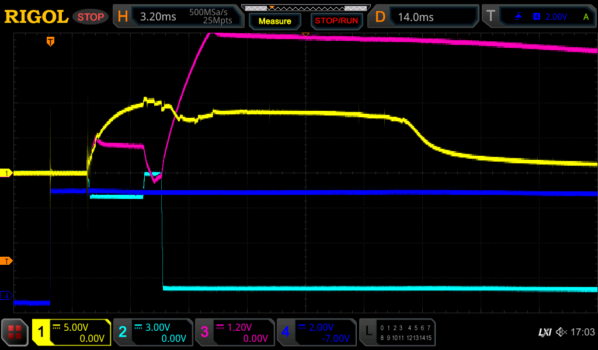The width and height of the screenshot is (598, 350).
Task: Open the red grid function menu icon
Action: tap(15, 332)
